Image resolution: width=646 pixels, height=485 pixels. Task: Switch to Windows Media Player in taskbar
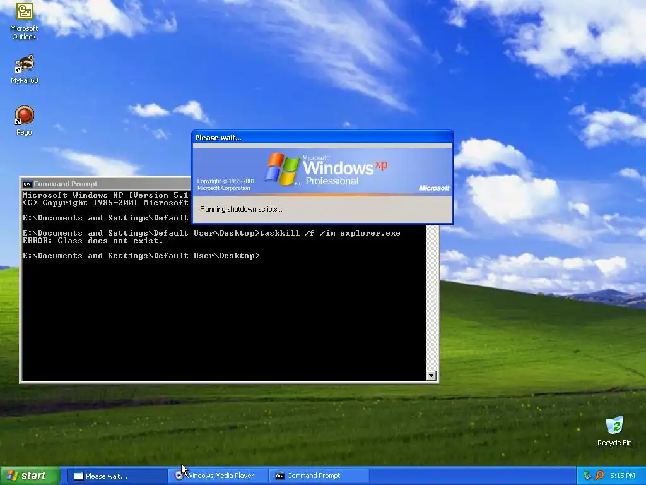tap(218, 476)
